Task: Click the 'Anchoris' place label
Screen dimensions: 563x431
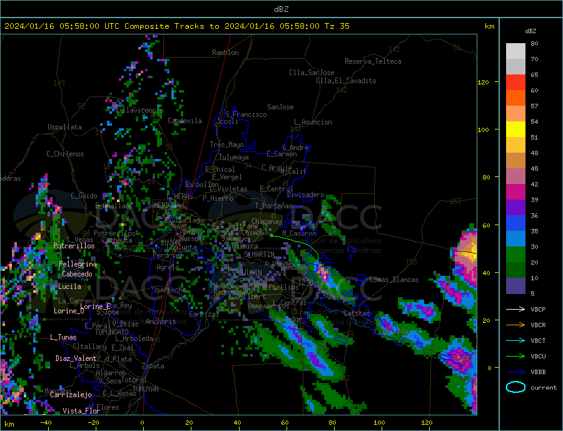Action: 161,322
